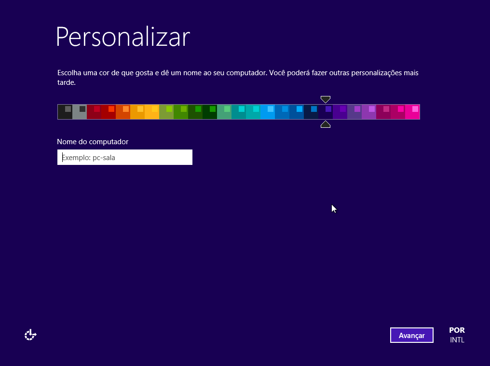Pick the olive green color swatch

click(166, 112)
